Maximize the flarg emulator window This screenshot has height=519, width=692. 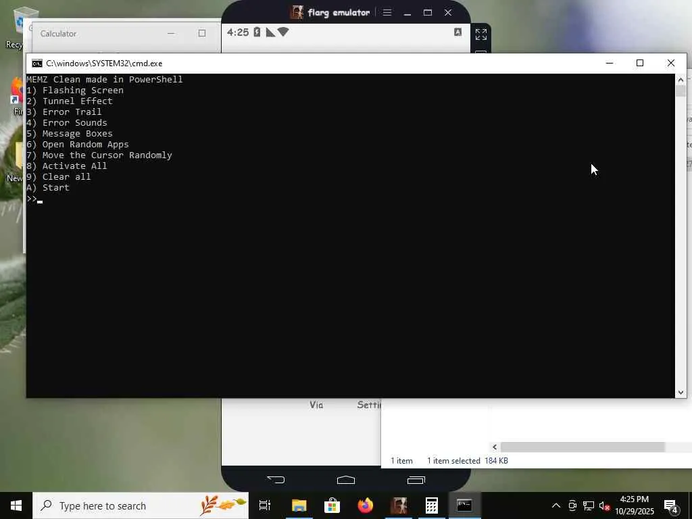click(428, 13)
